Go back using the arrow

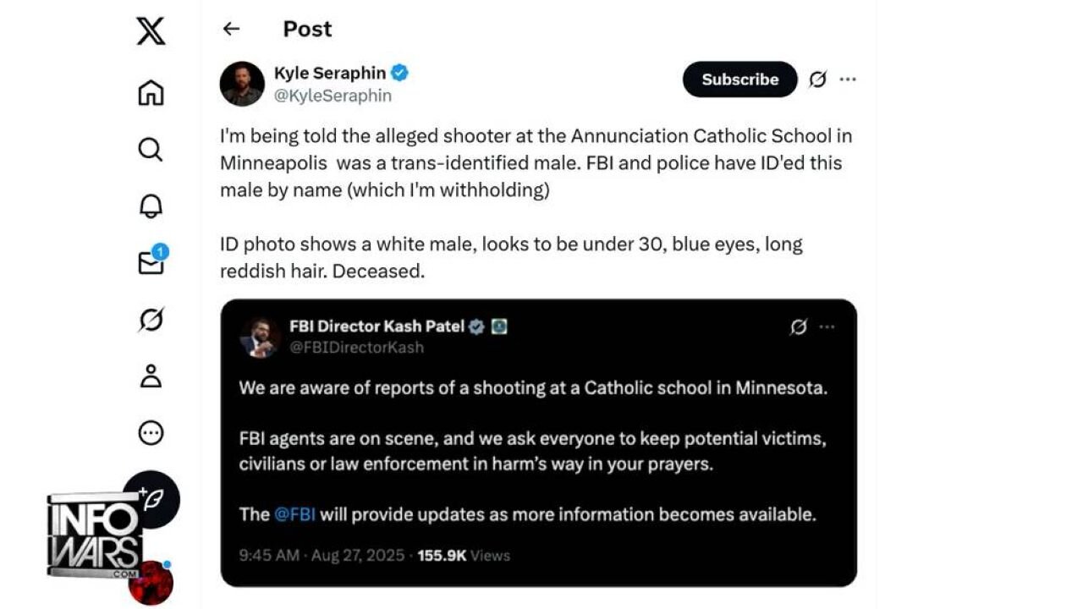click(x=231, y=29)
